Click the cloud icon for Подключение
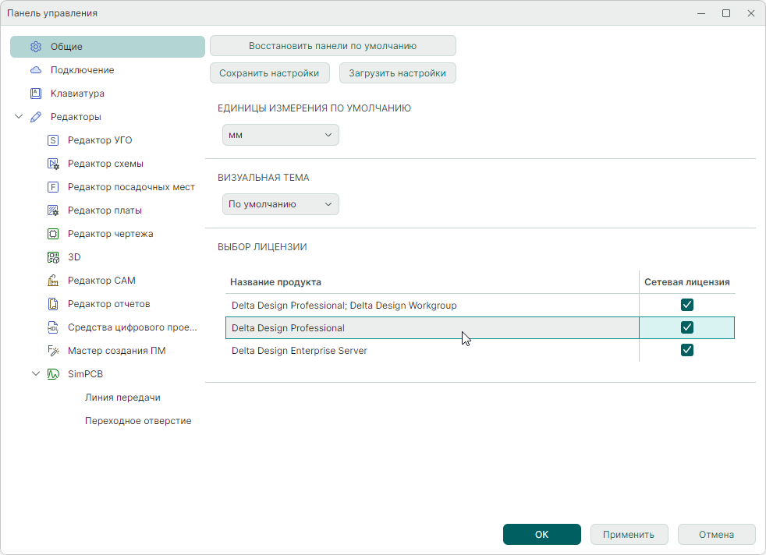 (x=35, y=70)
